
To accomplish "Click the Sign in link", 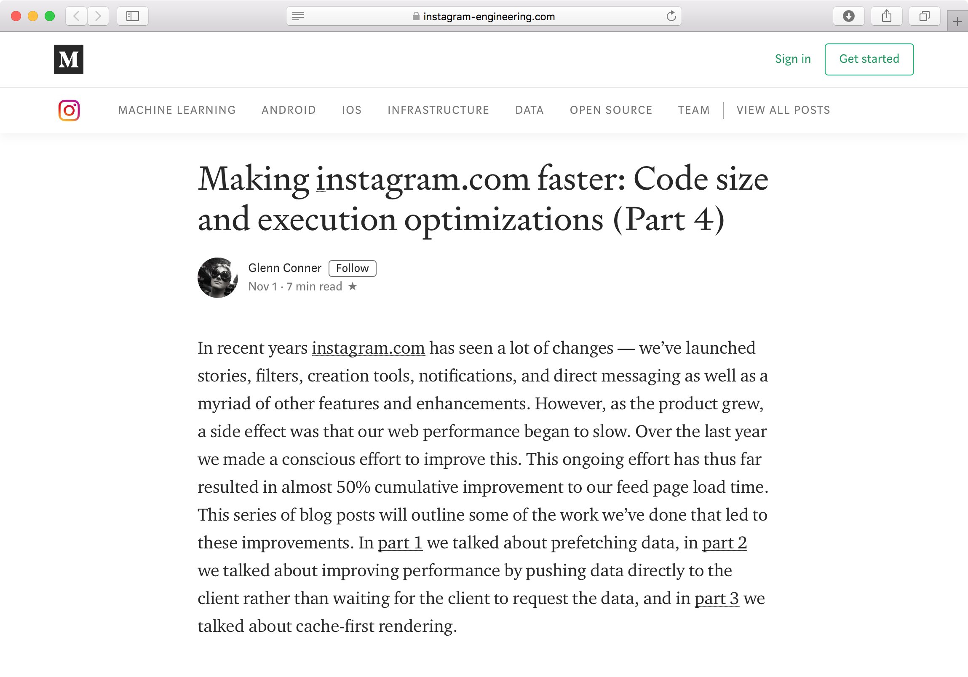I will [793, 59].
